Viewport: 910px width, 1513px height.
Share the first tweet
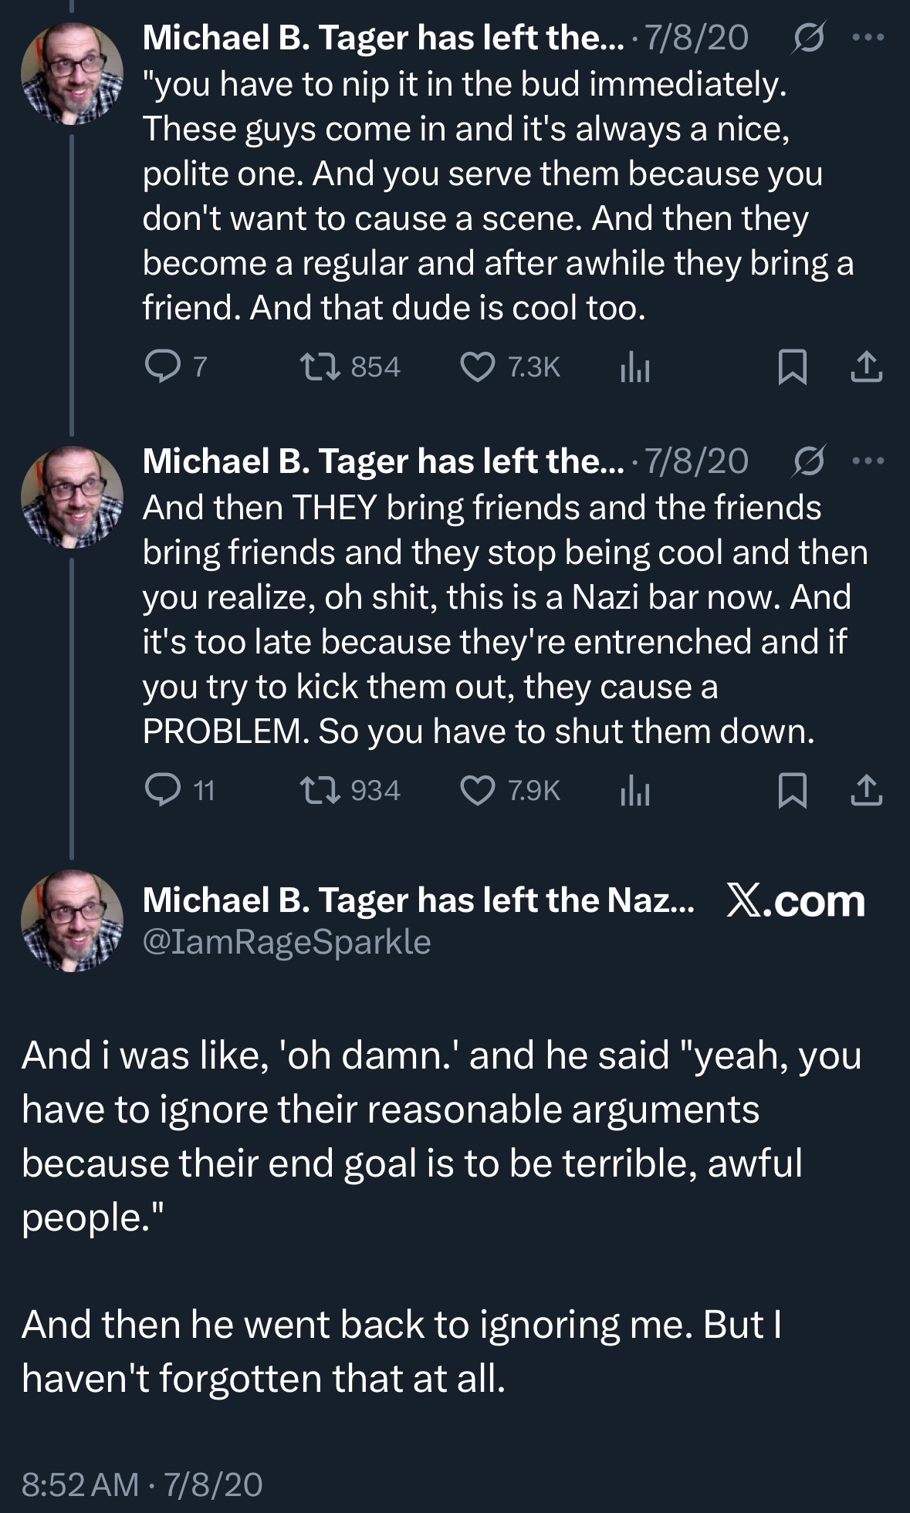click(x=866, y=366)
